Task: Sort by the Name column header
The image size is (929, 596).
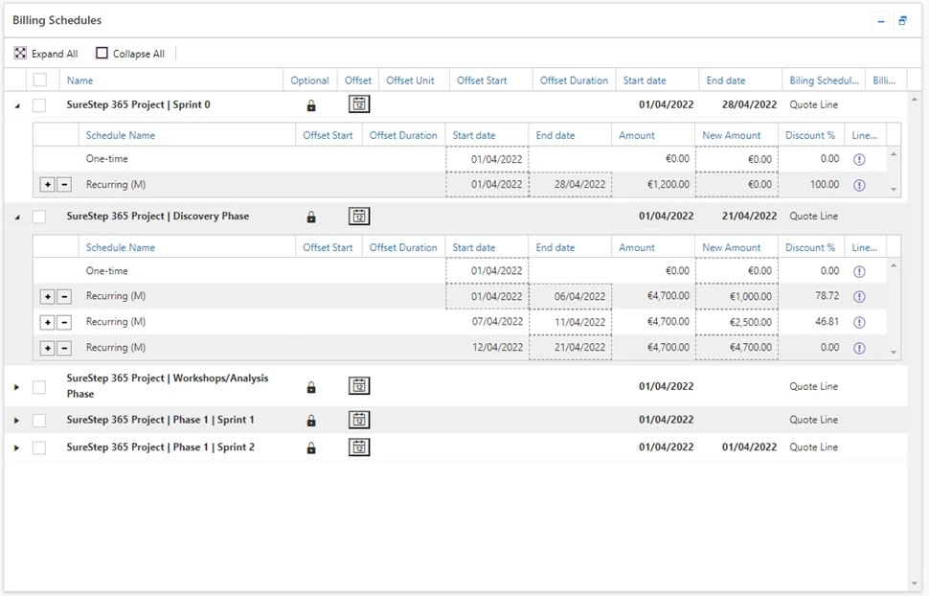Action: click(x=171, y=80)
